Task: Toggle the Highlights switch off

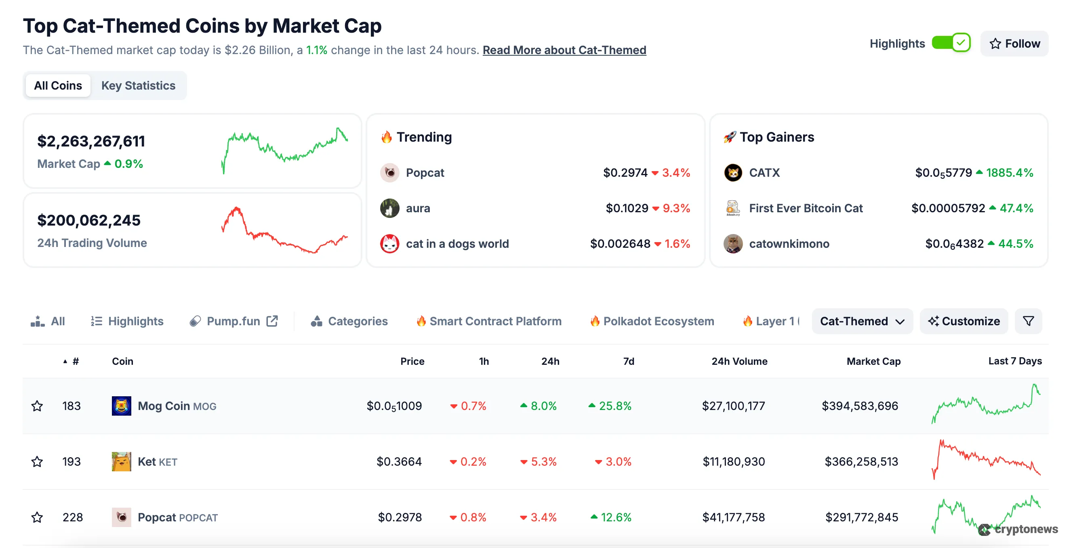Action: pos(951,42)
